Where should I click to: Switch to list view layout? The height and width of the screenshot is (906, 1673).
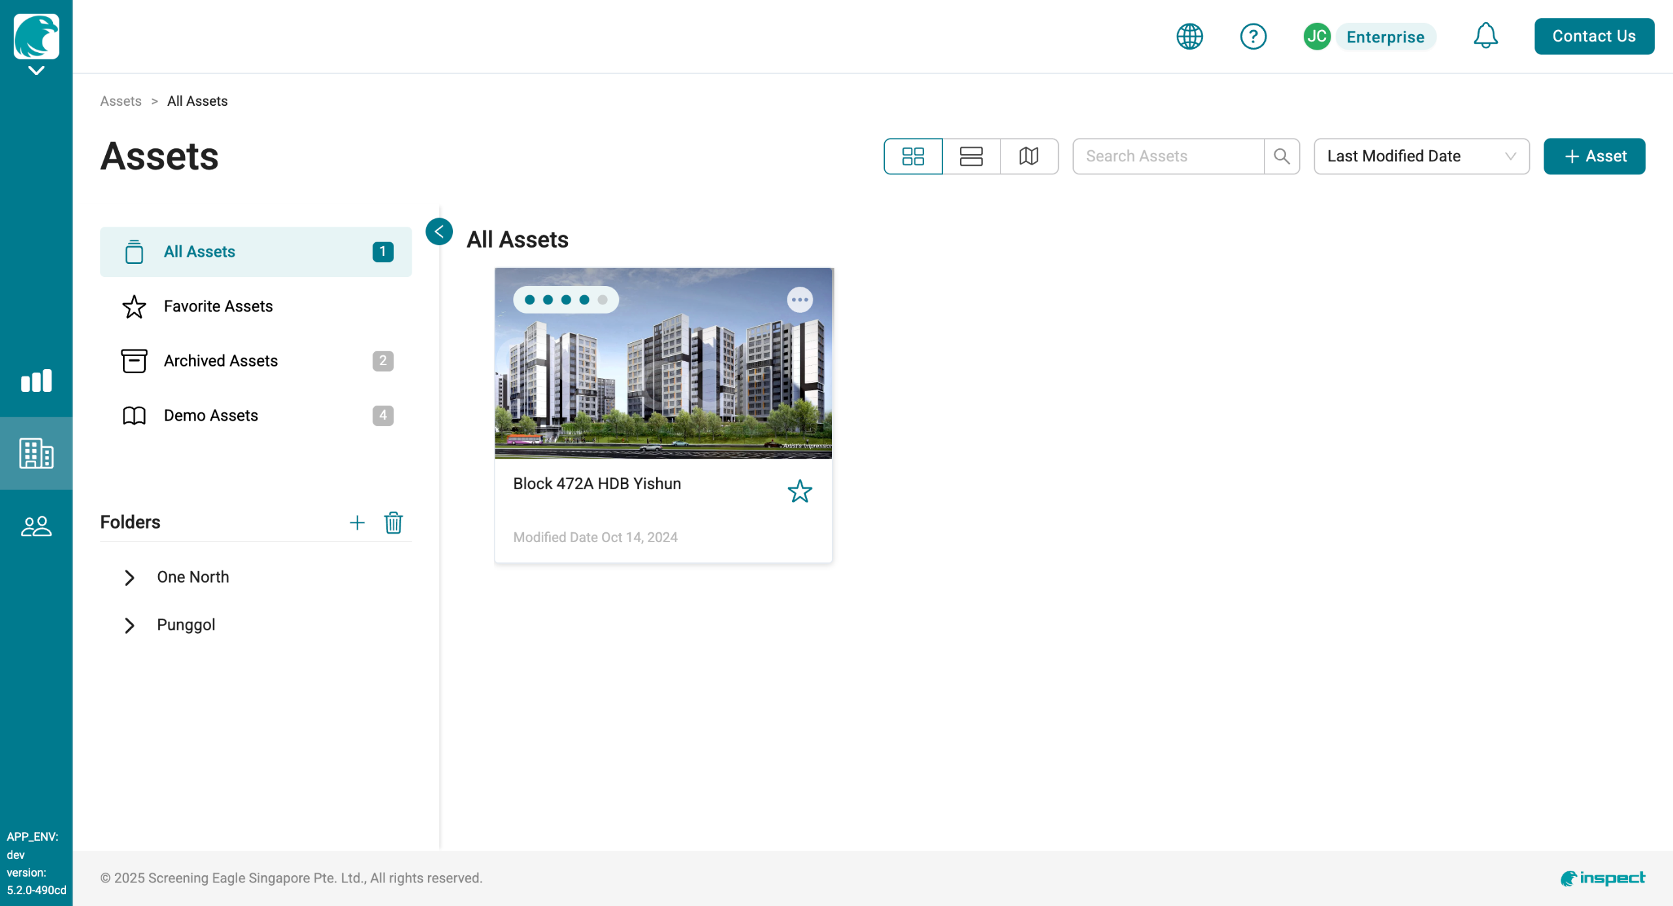(970, 156)
